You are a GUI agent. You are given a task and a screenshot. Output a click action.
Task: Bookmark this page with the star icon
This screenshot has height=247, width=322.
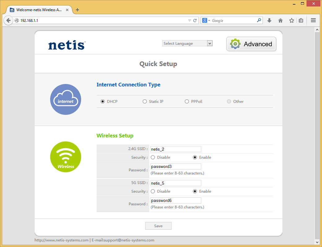coord(291,20)
